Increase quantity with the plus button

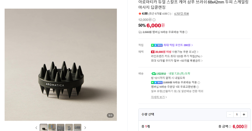click(x=244, y=114)
